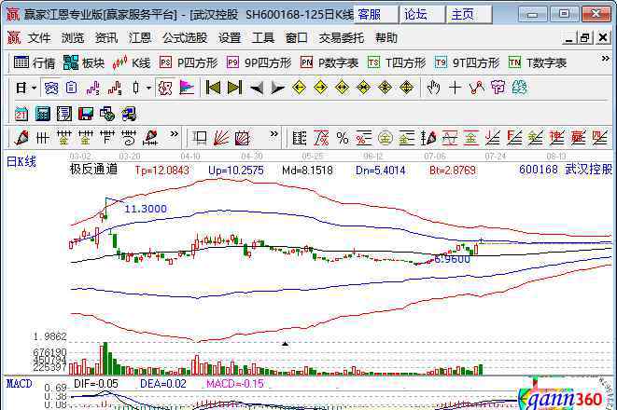Open the T四方形 tool
Image resolution: width=617 pixels, height=410 pixels.
397,62
